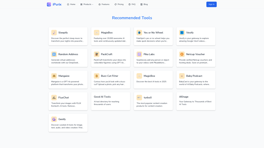Image resolution: width=264 pixels, height=148 pixels.
Task: Click the Netcup Voucher orange icon
Action: click(x=182, y=54)
